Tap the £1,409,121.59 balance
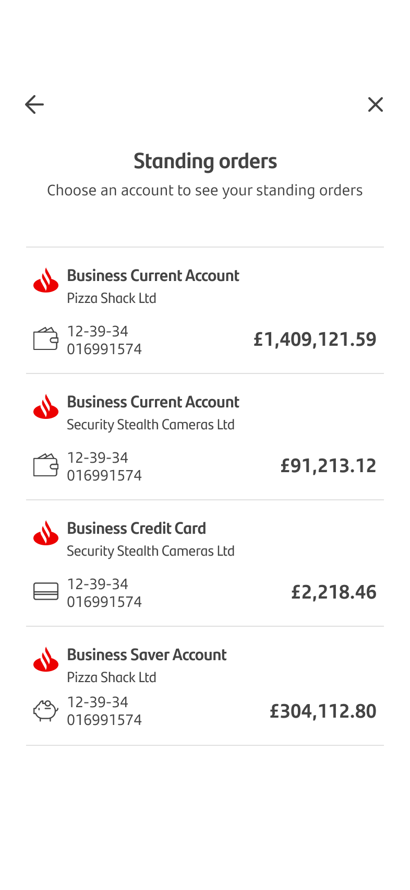 (315, 339)
